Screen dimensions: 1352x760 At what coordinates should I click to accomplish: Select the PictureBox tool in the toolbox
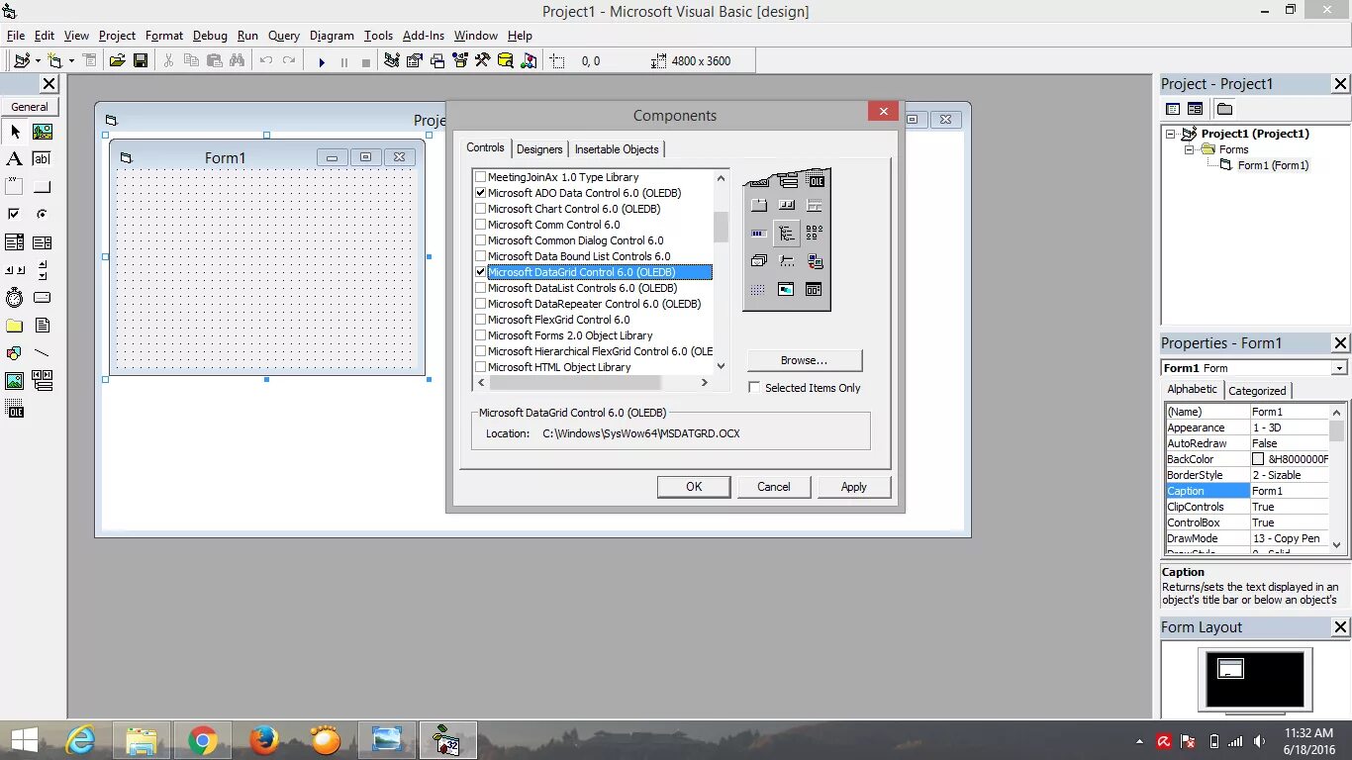click(x=43, y=132)
